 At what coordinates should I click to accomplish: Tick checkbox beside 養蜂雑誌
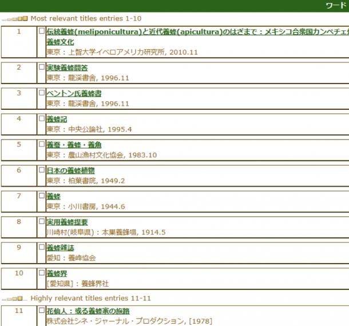pyautogui.click(x=42, y=247)
